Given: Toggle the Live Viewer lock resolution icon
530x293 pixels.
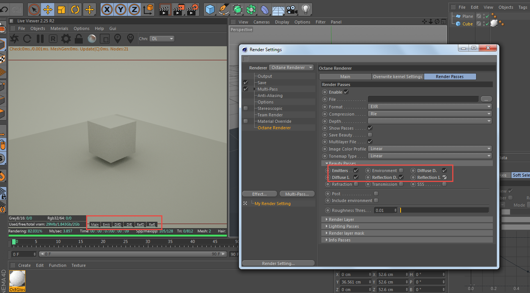Looking at the screenshot, I should point(79,39).
